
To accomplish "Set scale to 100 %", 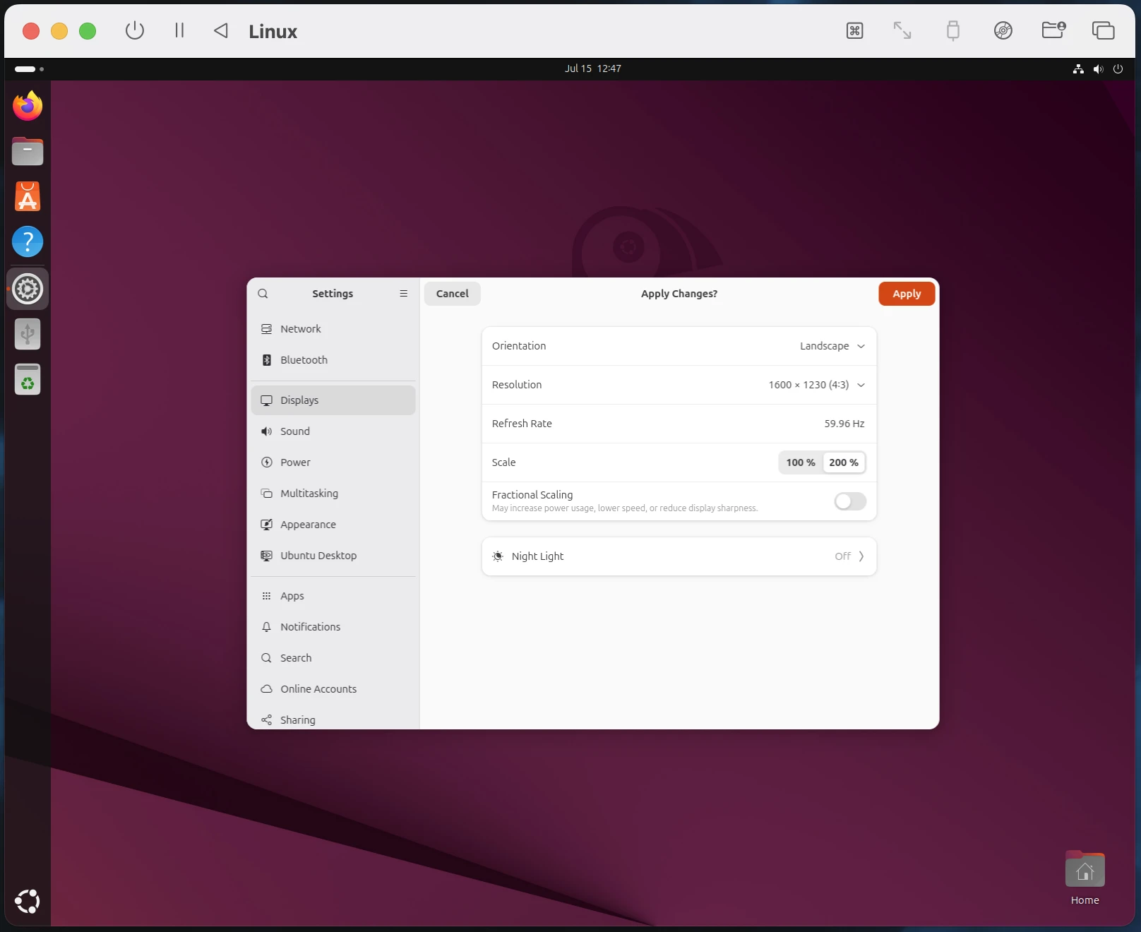I will coord(801,462).
